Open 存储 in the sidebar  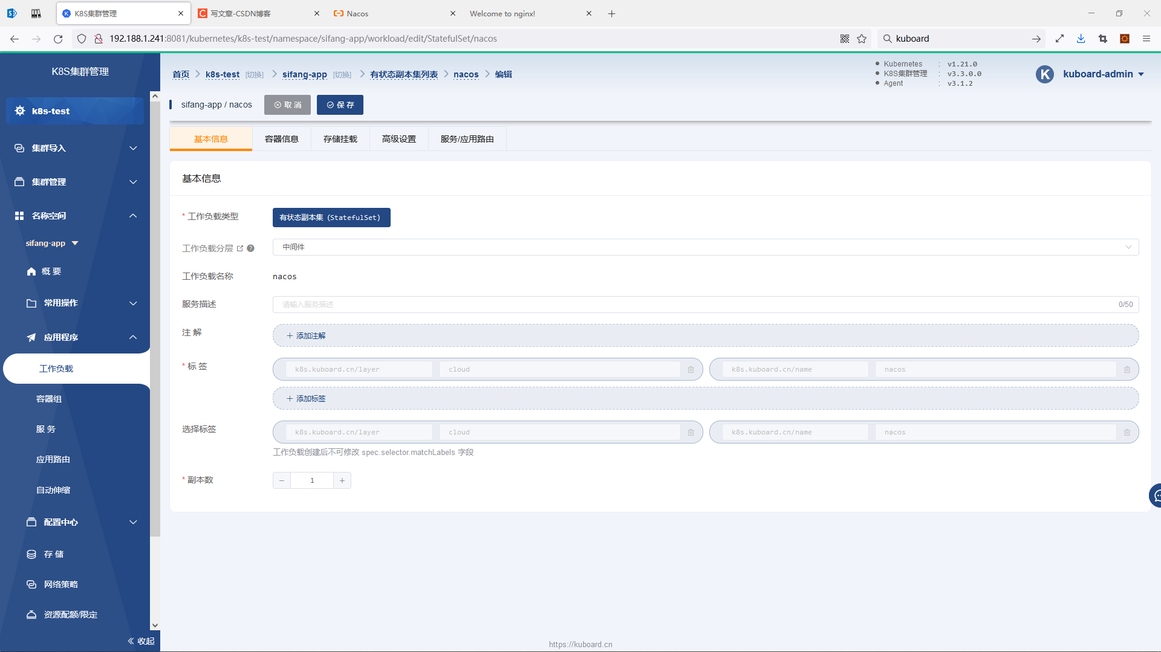(x=45, y=554)
